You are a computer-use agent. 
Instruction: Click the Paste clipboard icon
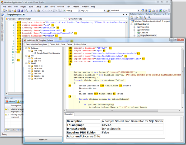click(x=39, y=11)
